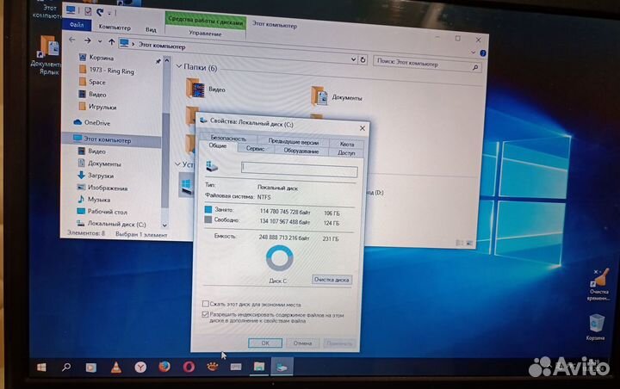This screenshot has height=389, width=620.
Task: Open File Explorer taskbar icon
Action: click(x=259, y=367)
